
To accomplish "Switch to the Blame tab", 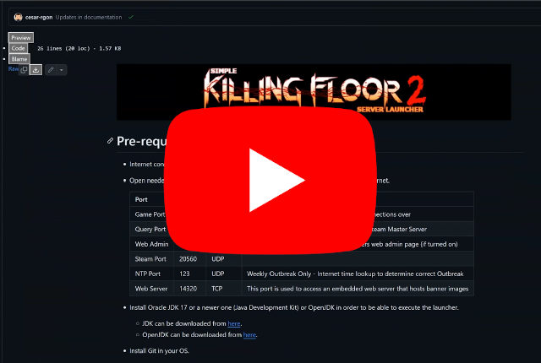I will pyautogui.click(x=19, y=59).
